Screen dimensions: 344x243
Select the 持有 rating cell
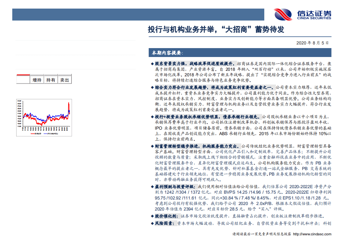(50, 80)
